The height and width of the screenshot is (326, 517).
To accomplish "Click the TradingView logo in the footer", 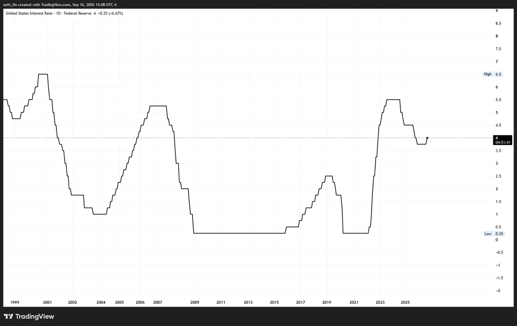I will pyautogui.click(x=29, y=317).
